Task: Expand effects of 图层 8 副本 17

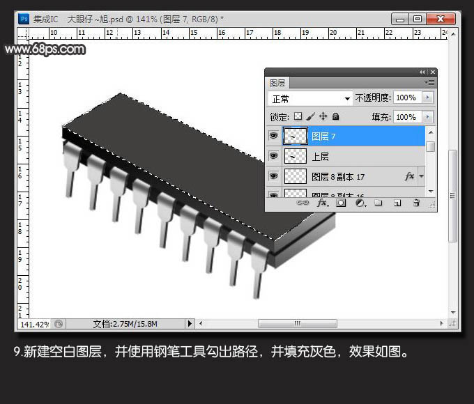Action: [x=422, y=176]
